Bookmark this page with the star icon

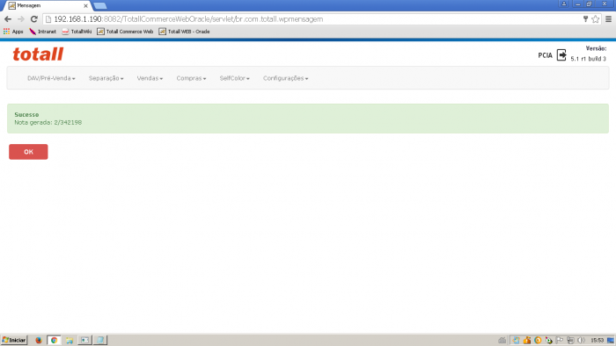coord(595,19)
